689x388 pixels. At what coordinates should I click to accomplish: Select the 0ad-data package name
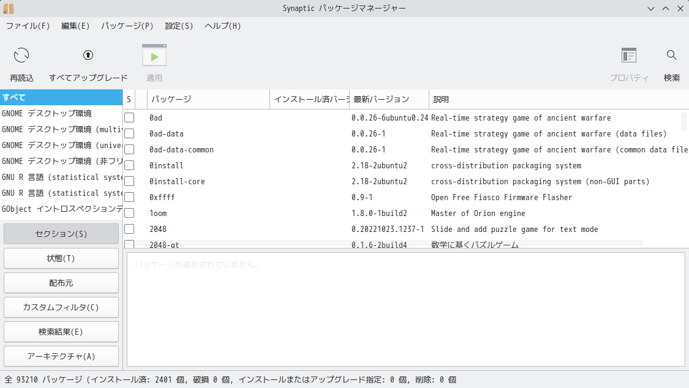[167, 133]
